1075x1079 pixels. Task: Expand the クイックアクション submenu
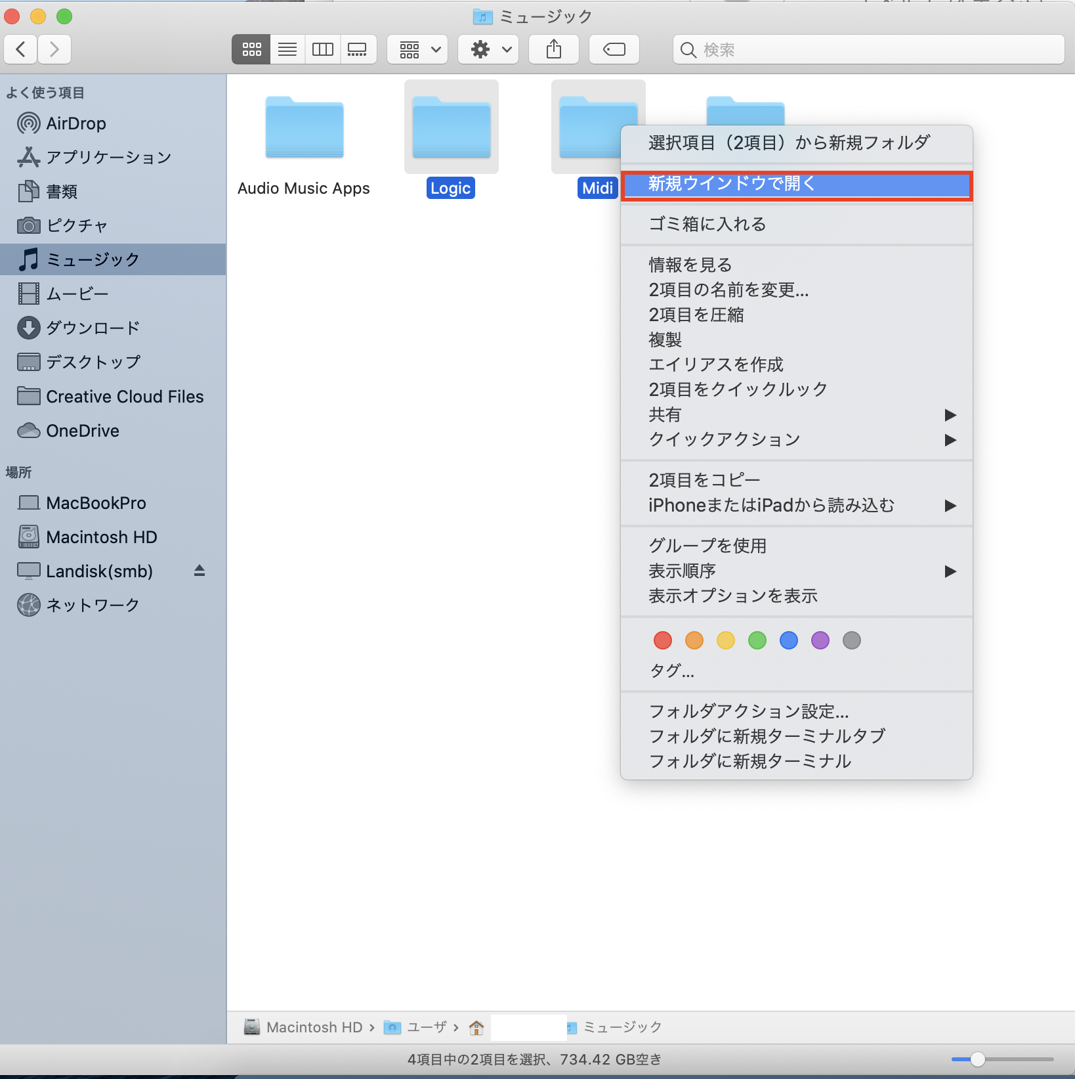pos(797,440)
